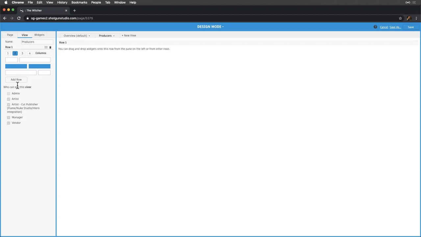Viewport: 421px width, 237px height.
Task: Choose the equal-width two column layout
Action: [x=28, y=66]
